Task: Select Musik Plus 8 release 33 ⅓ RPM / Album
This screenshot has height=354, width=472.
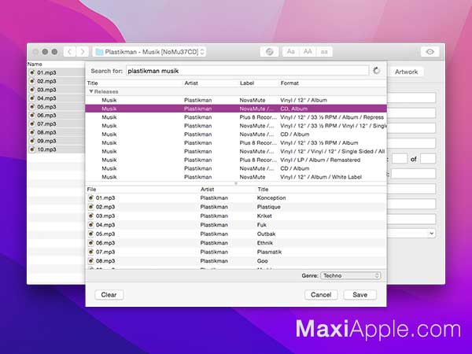Action: click(236, 142)
